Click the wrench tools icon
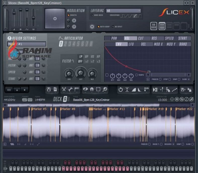Viewport: 198px width, 173px height. pos(70,90)
